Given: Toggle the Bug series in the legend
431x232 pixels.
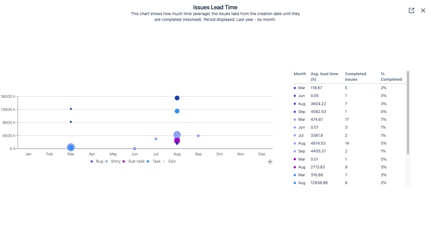Looking at the screenshot, I should click(x=99, y=161).
